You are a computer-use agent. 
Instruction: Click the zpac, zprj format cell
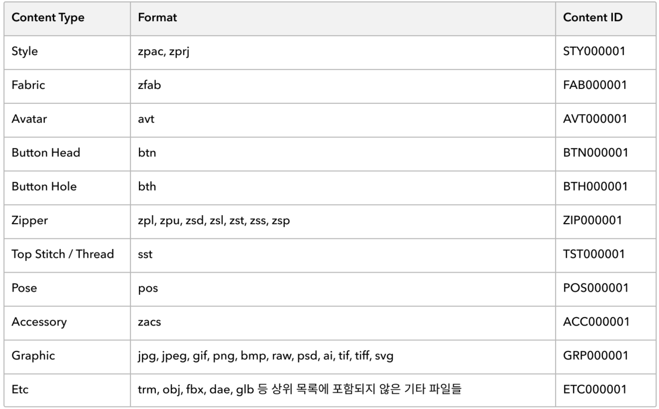(164, 52)
